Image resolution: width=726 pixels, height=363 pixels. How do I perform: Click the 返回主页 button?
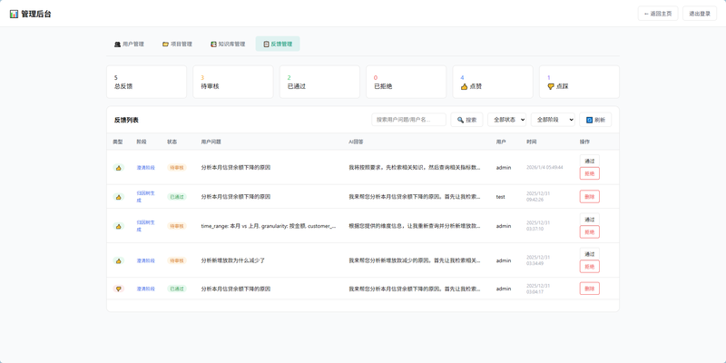click(657, 14)
